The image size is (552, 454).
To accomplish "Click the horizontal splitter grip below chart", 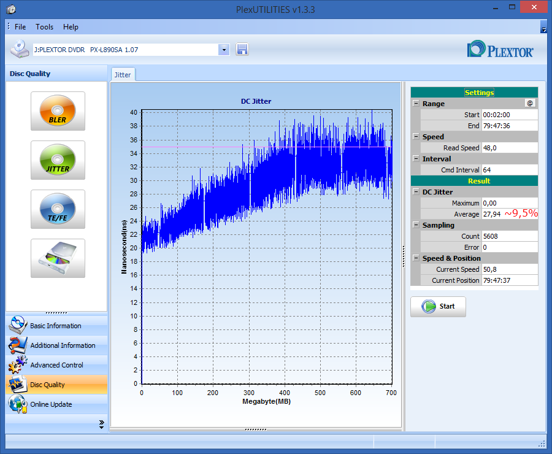I will click(x=256, y=429).
